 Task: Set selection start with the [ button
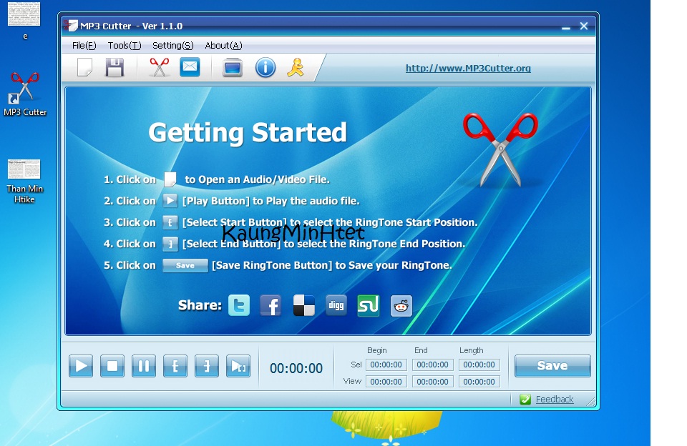[175, 366]
